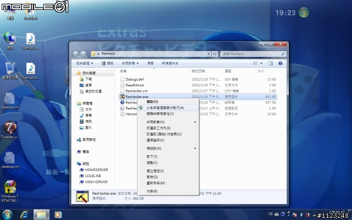Select the 資源回收筒 Recycle Bin desktop icon
This screenshot has height=220, width=352.
point(10,70)
